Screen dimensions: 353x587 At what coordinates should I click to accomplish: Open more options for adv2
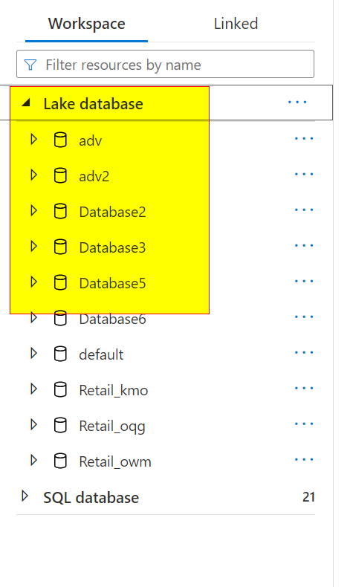tap(304, 174)
